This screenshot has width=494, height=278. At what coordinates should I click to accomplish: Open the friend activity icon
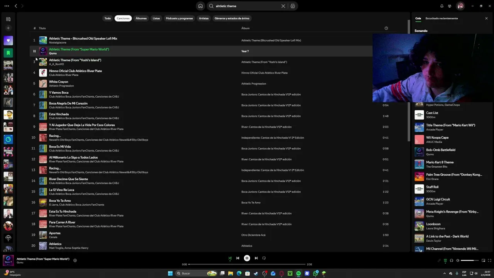tap(450, 6)
